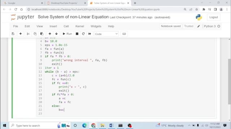
Task: Copy selected cells icon
Action: pyautogui.click(x=35, y=34)
